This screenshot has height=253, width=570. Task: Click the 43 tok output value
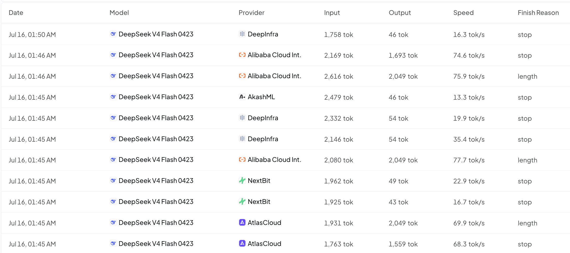tap(398, 202)
